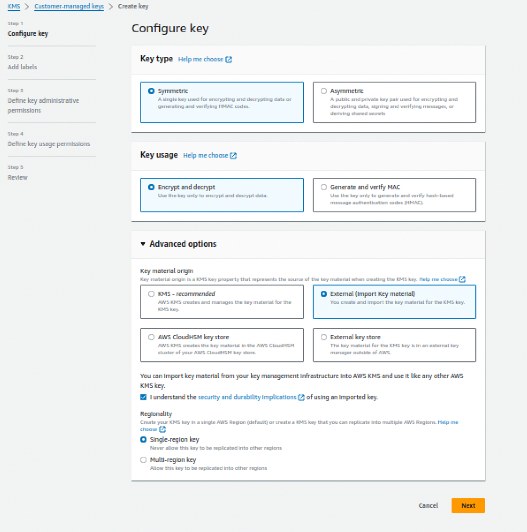Open Key type Help me choose external link icon
Viewport: 527px width, 532px height.
click(229, 59)
